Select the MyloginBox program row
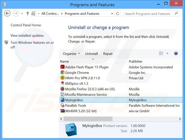The width and height of the screenshot is (185, 140). (121, 100)
